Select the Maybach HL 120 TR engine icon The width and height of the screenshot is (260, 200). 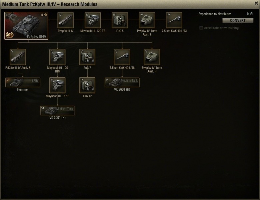tap(93, 20)
